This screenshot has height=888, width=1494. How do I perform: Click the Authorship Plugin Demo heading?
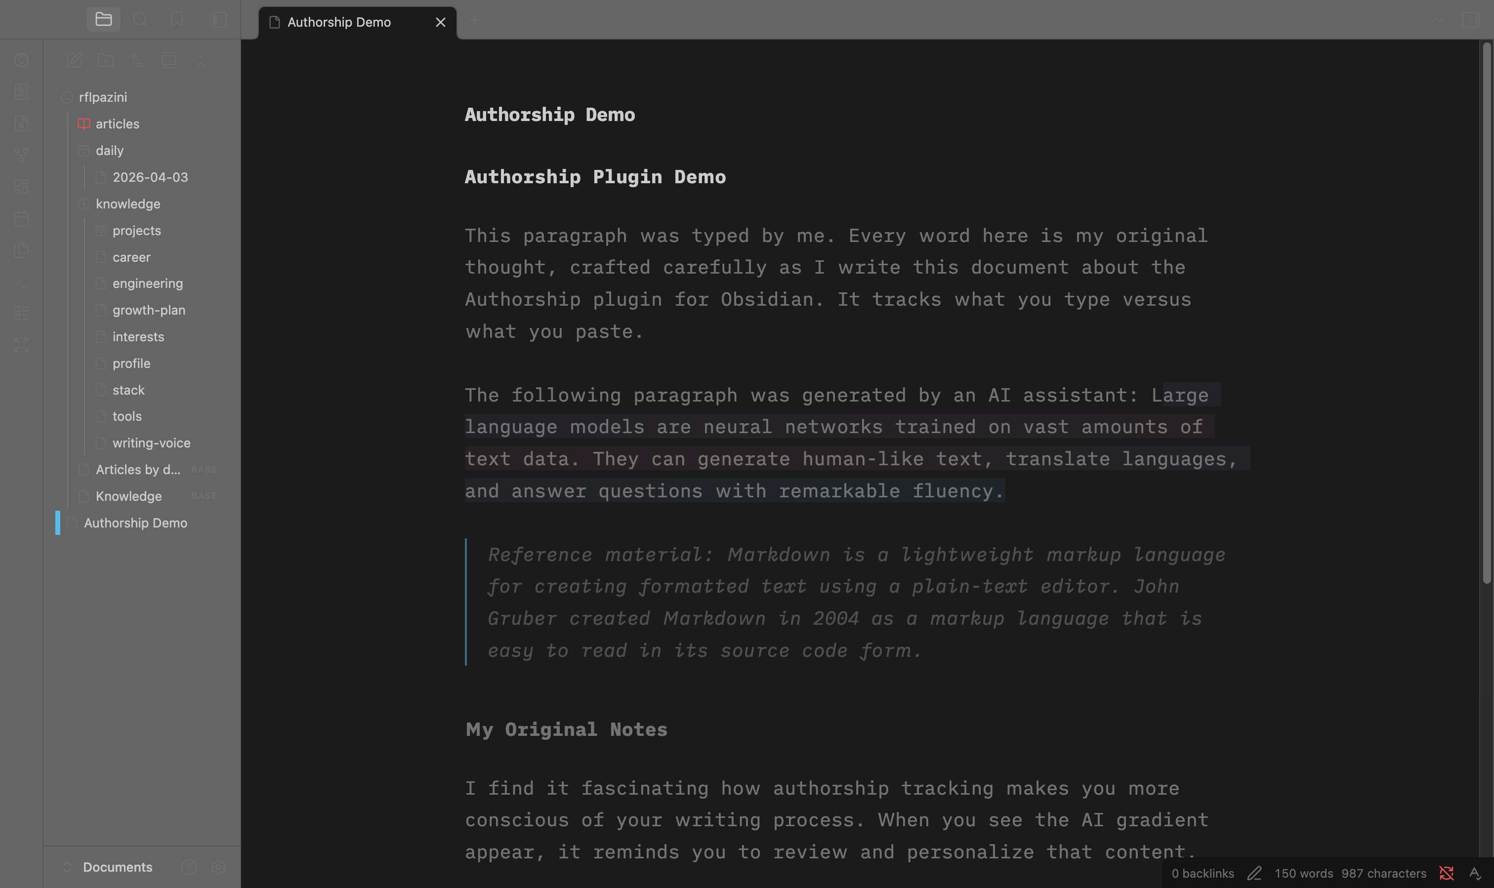(x=595, y=176)
